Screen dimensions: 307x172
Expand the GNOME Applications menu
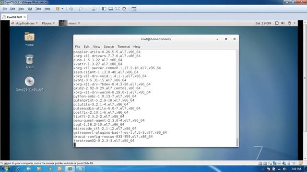24,23
